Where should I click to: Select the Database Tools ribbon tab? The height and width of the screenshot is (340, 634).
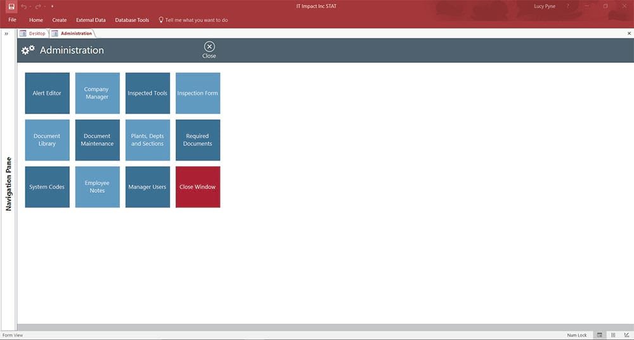point(132,20)
